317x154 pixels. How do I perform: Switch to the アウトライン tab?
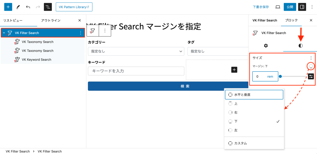pyautogui.click(x=51, y=20)
